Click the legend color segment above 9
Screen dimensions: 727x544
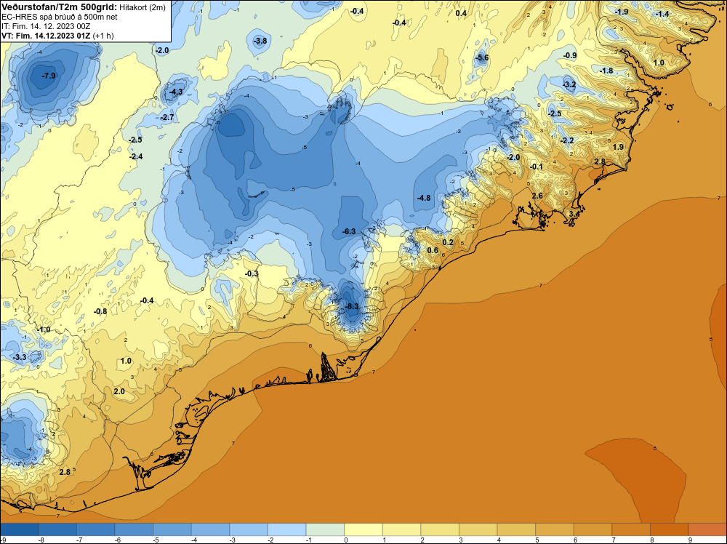coord(707,529)
